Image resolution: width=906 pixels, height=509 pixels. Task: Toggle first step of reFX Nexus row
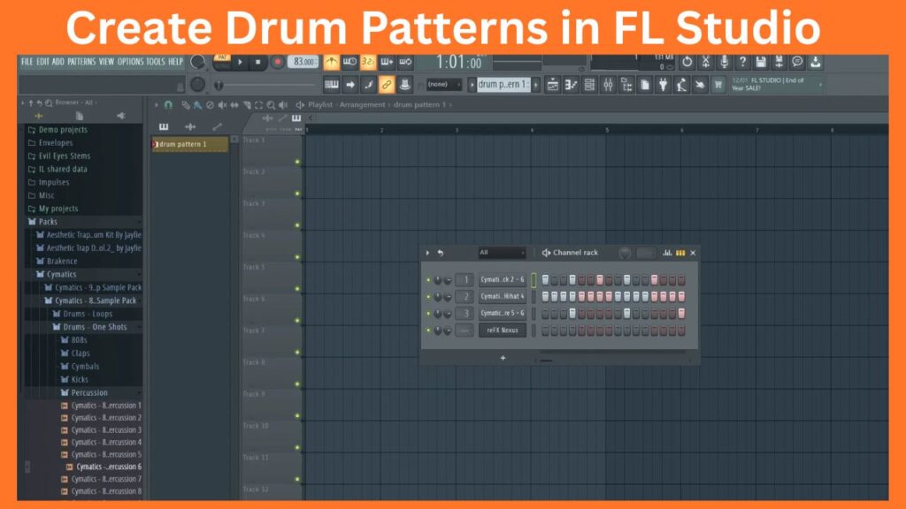(x=545, y=330)
